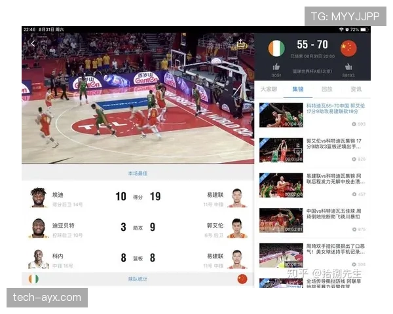Tap the Wi-Fi status icon
Viewport: 393px width, 314px height.
pos(341,29)
